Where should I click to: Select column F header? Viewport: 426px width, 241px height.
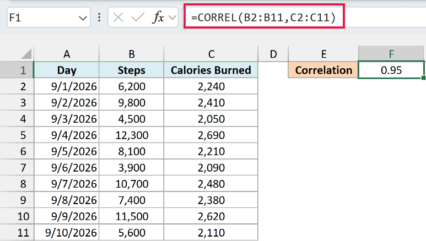391,54
